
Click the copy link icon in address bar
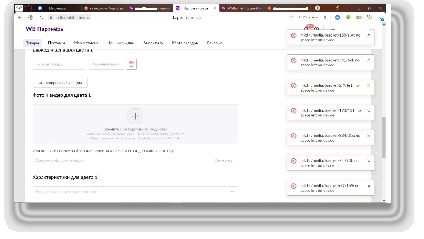pos(291,17)
